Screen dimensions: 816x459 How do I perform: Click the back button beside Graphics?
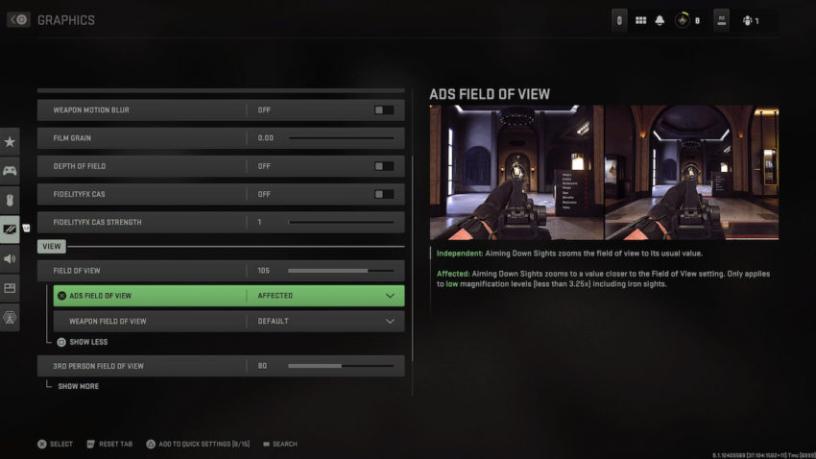tap(19, 20)
